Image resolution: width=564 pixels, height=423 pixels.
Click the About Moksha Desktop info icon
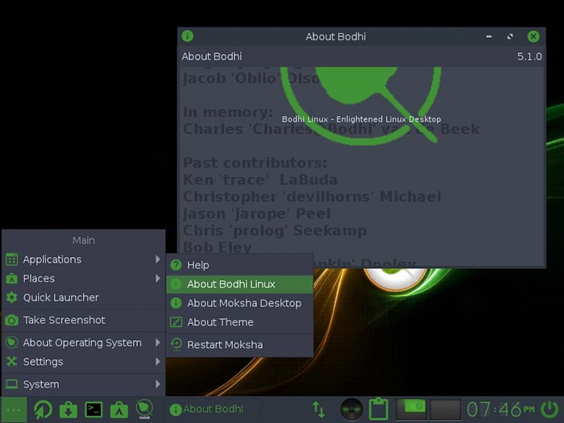176,303
